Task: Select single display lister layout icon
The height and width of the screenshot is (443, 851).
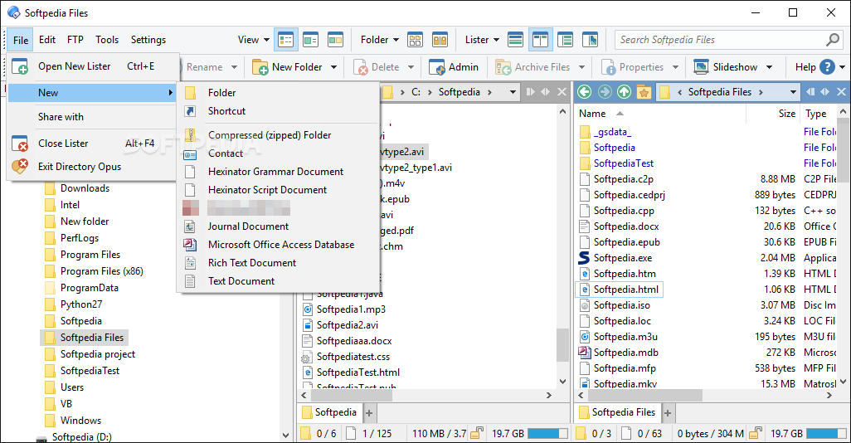Action: pyautogui.click(x=515, y=40)
